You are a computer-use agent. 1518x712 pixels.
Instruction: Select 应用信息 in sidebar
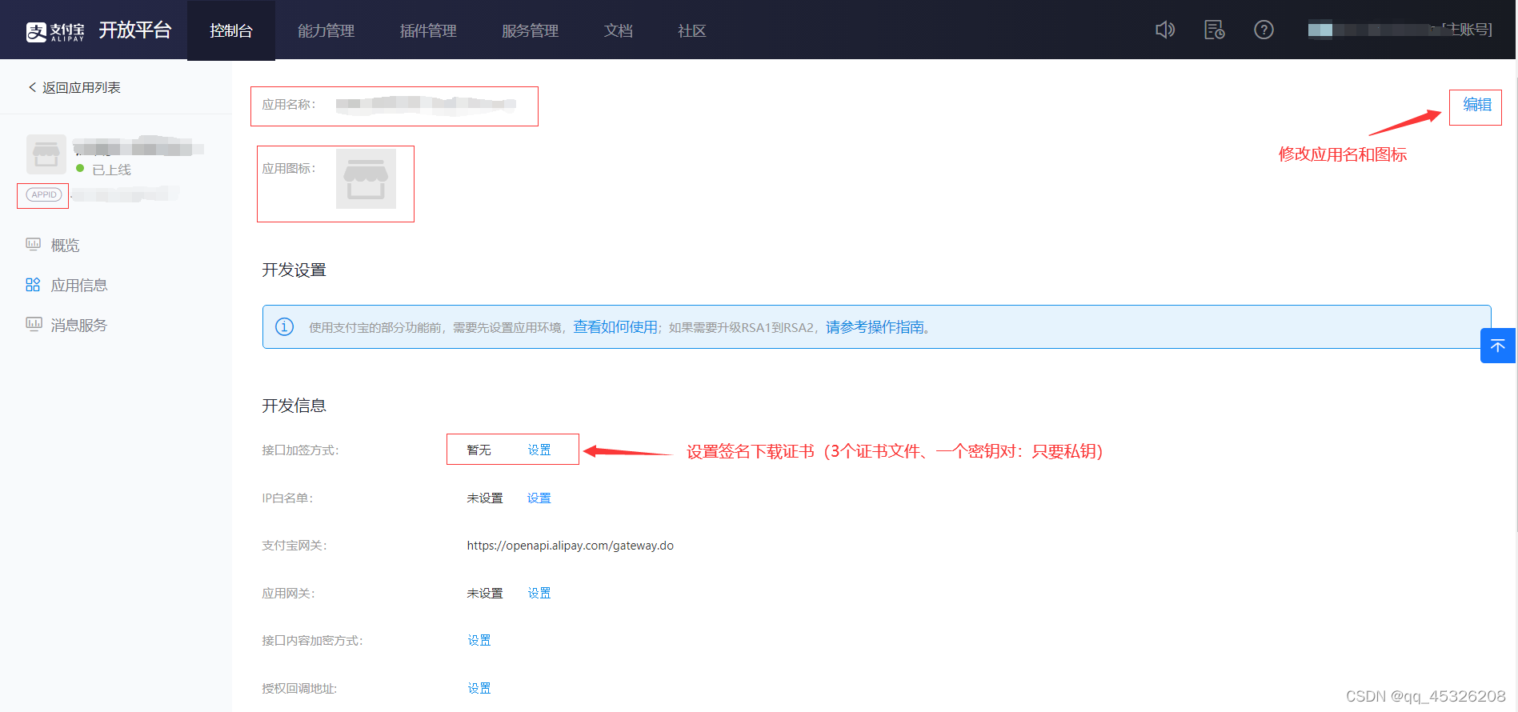click(x=79, y=285)
